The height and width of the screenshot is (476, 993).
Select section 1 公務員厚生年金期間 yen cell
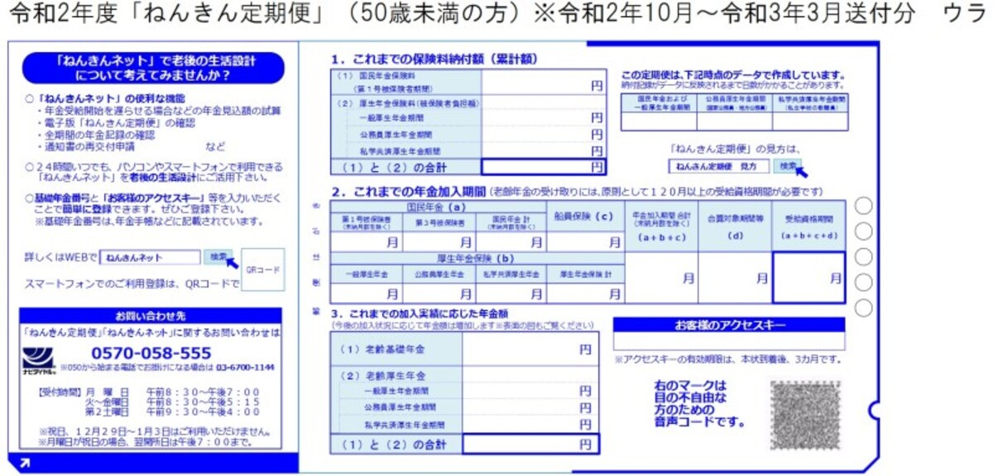coord(543,135)
